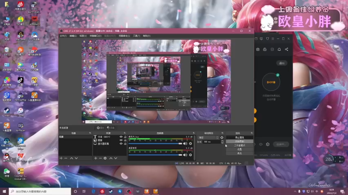
Task: Open microphone/Aux audio settings gear
Action: pyautogui.click(x=191, y=143)
